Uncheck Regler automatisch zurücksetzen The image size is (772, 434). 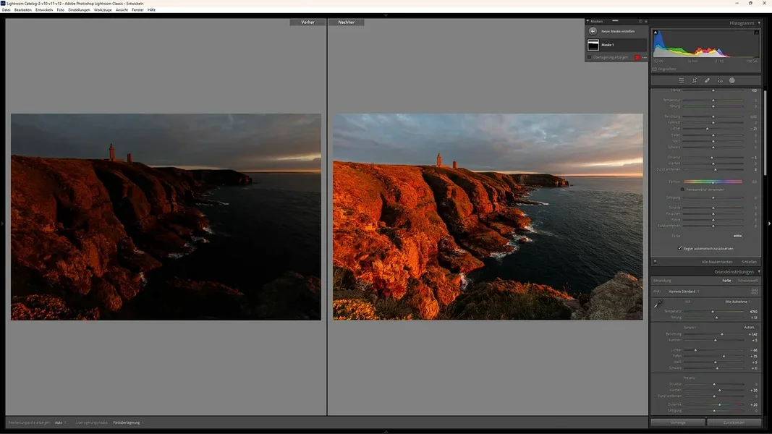pos(680,249)
